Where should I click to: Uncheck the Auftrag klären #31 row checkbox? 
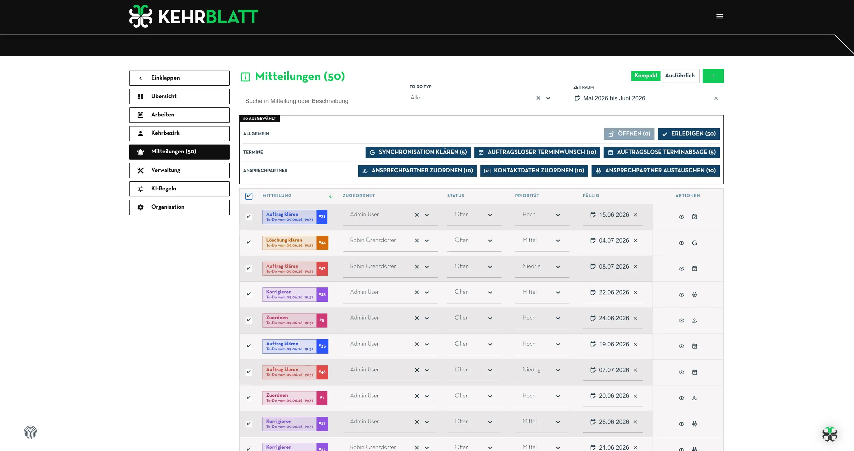coord(249,216)
